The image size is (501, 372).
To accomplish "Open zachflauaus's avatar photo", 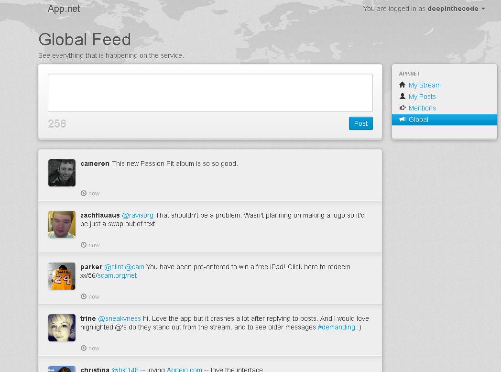I will (x=62, y=224).
